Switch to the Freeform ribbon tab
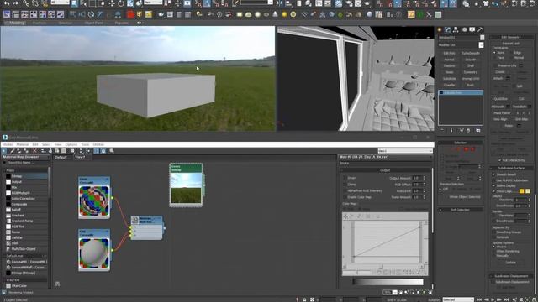The image size is (538, 302). (40, 23)
